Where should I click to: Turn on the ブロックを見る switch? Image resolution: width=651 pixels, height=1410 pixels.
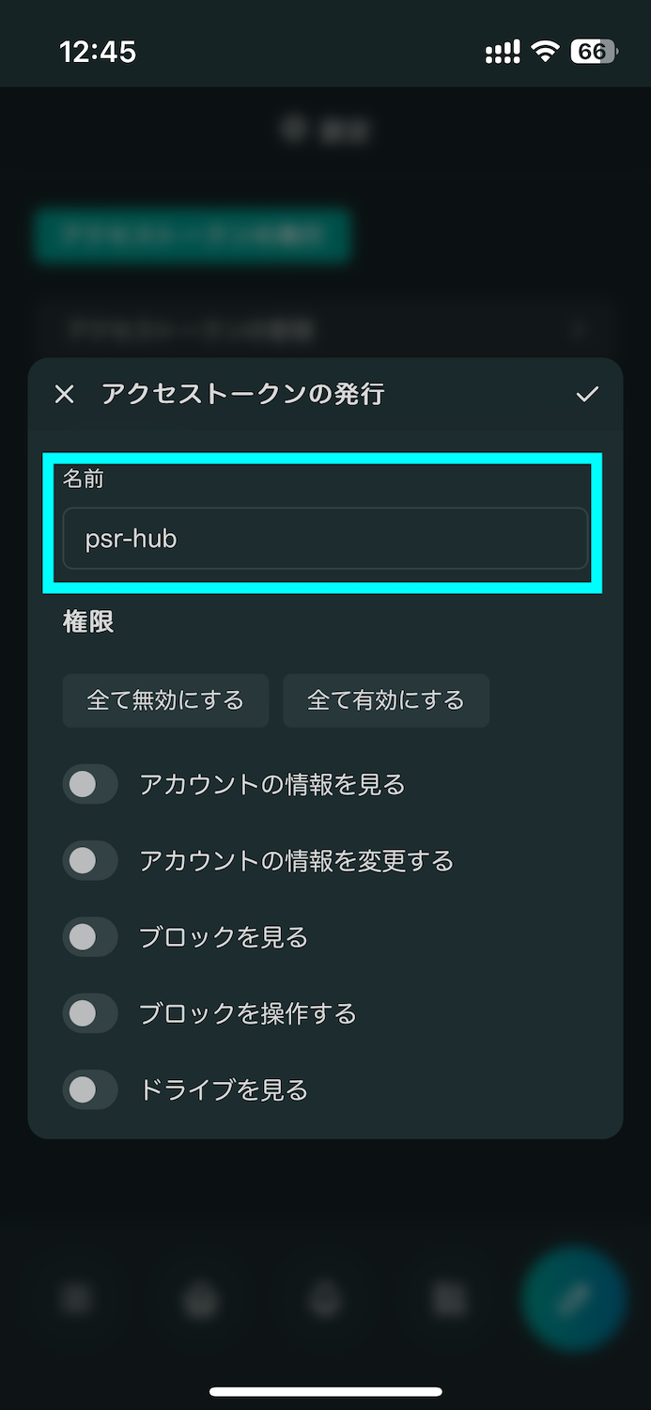[90, 937]
